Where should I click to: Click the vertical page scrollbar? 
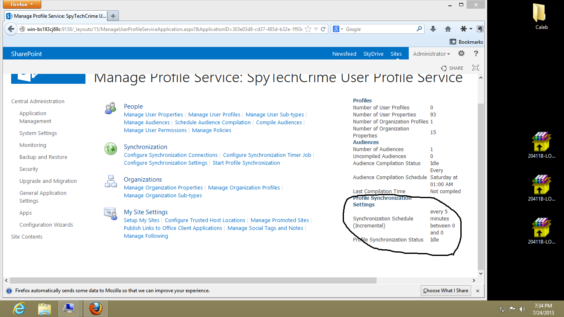[x=480, y=187]
